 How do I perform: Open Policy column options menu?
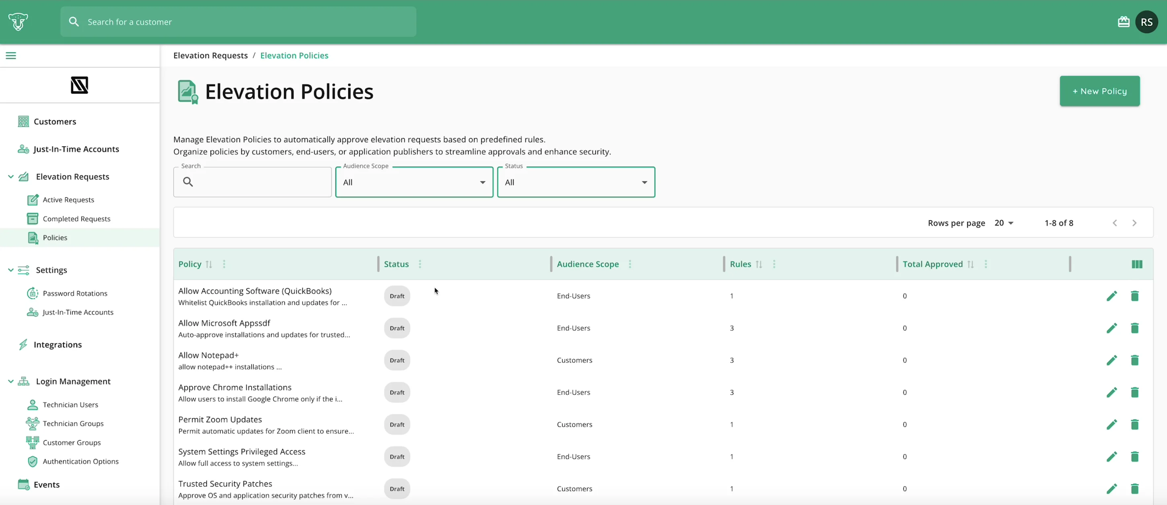point(224,264)
